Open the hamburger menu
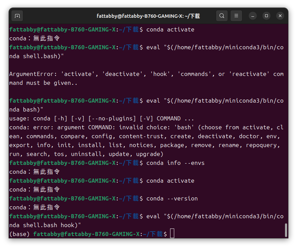Viewport: 297px width, 248px height. (236, 16)
